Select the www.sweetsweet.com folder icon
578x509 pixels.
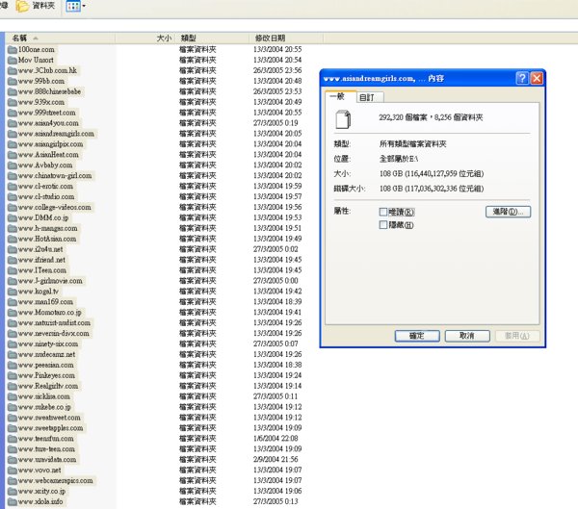[13, 418]
